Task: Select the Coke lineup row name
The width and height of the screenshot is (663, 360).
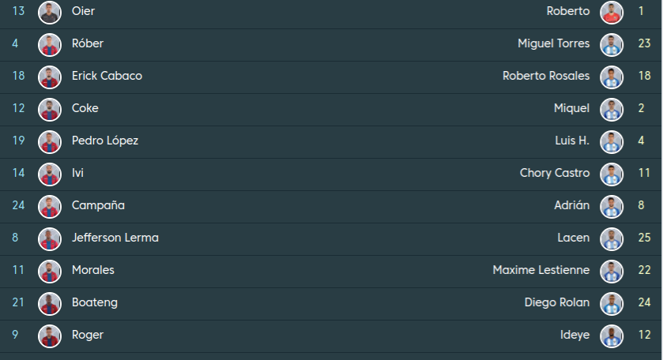Action: click(85, 109)
